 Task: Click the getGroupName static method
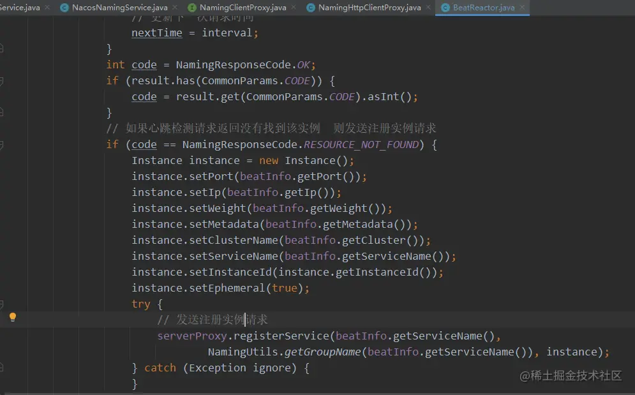pyautogui.click(x=322, y=352)
